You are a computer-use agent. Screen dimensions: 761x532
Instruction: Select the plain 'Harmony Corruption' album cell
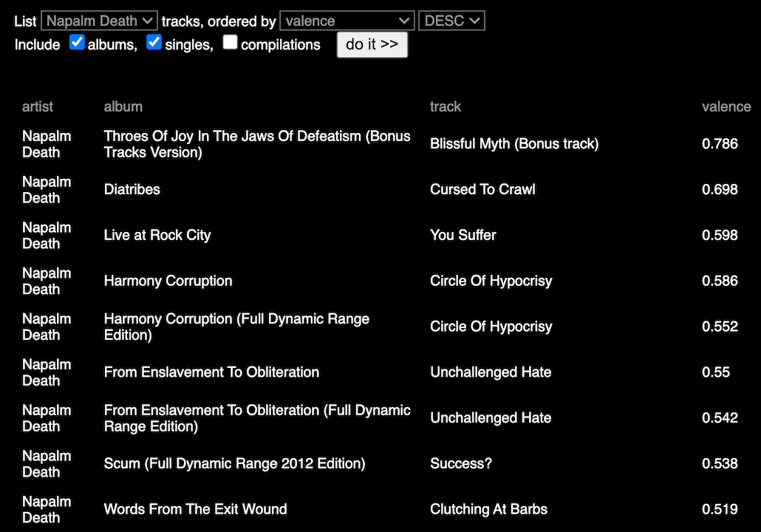point(168,281)
